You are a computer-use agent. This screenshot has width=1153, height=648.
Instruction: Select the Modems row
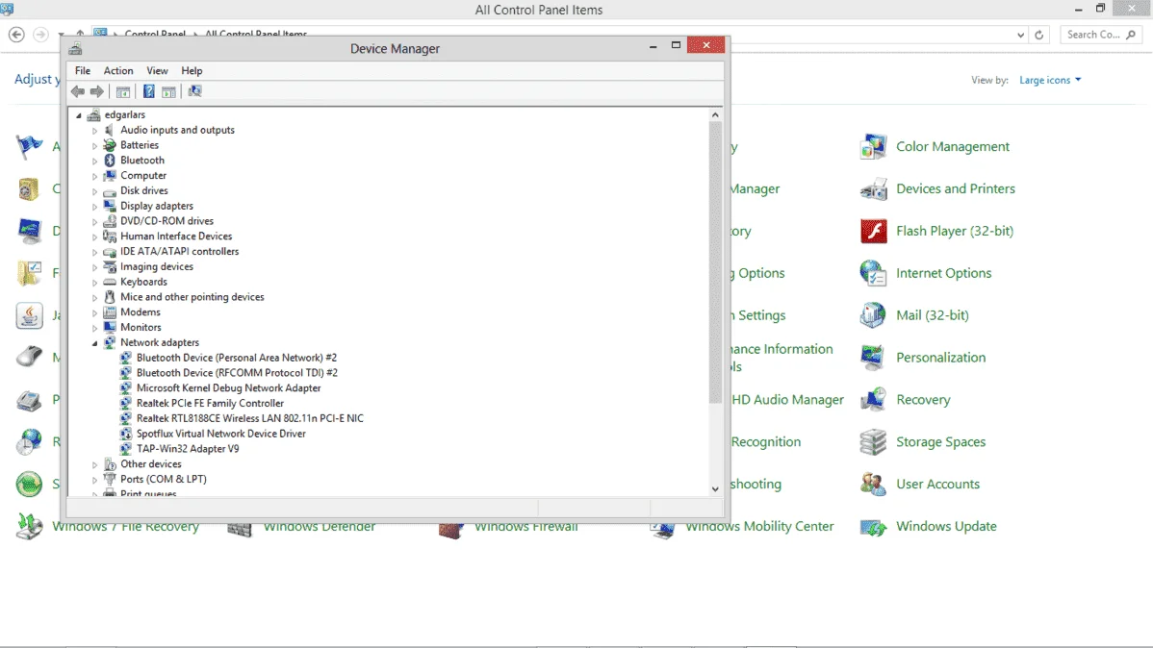(140, 312)
